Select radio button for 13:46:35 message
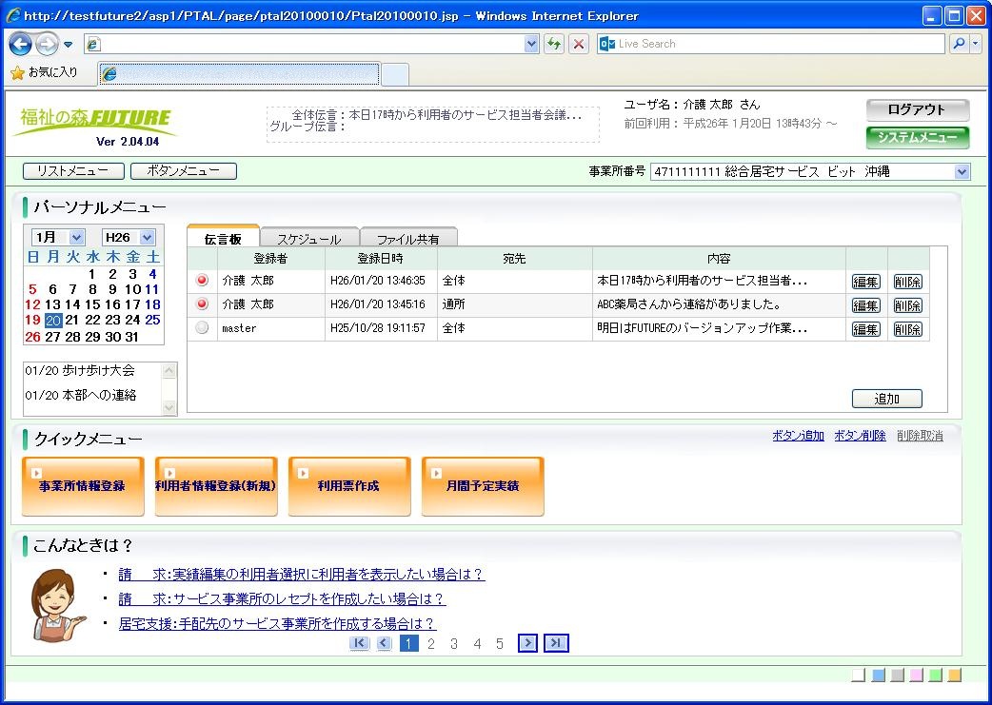This screenshot has height=705, width=992. tap(202, 280)
